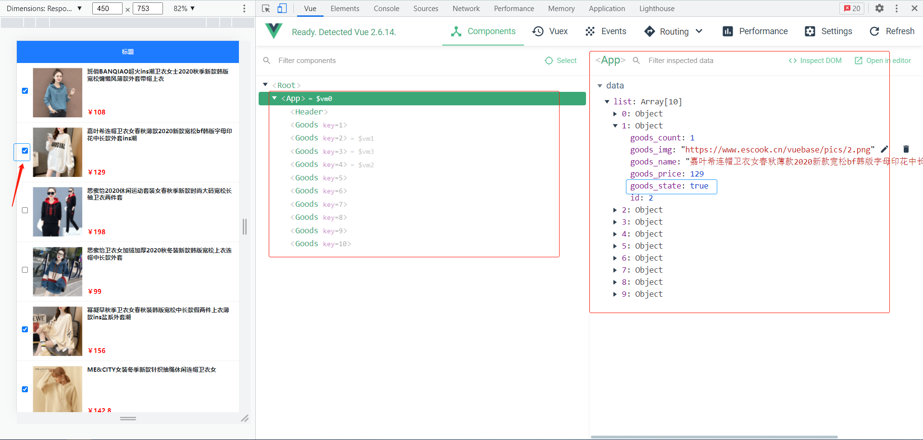Check the ¥198 item checkbox
The height and width of the screenshot is (440, 923).
(x=25, y=210)
